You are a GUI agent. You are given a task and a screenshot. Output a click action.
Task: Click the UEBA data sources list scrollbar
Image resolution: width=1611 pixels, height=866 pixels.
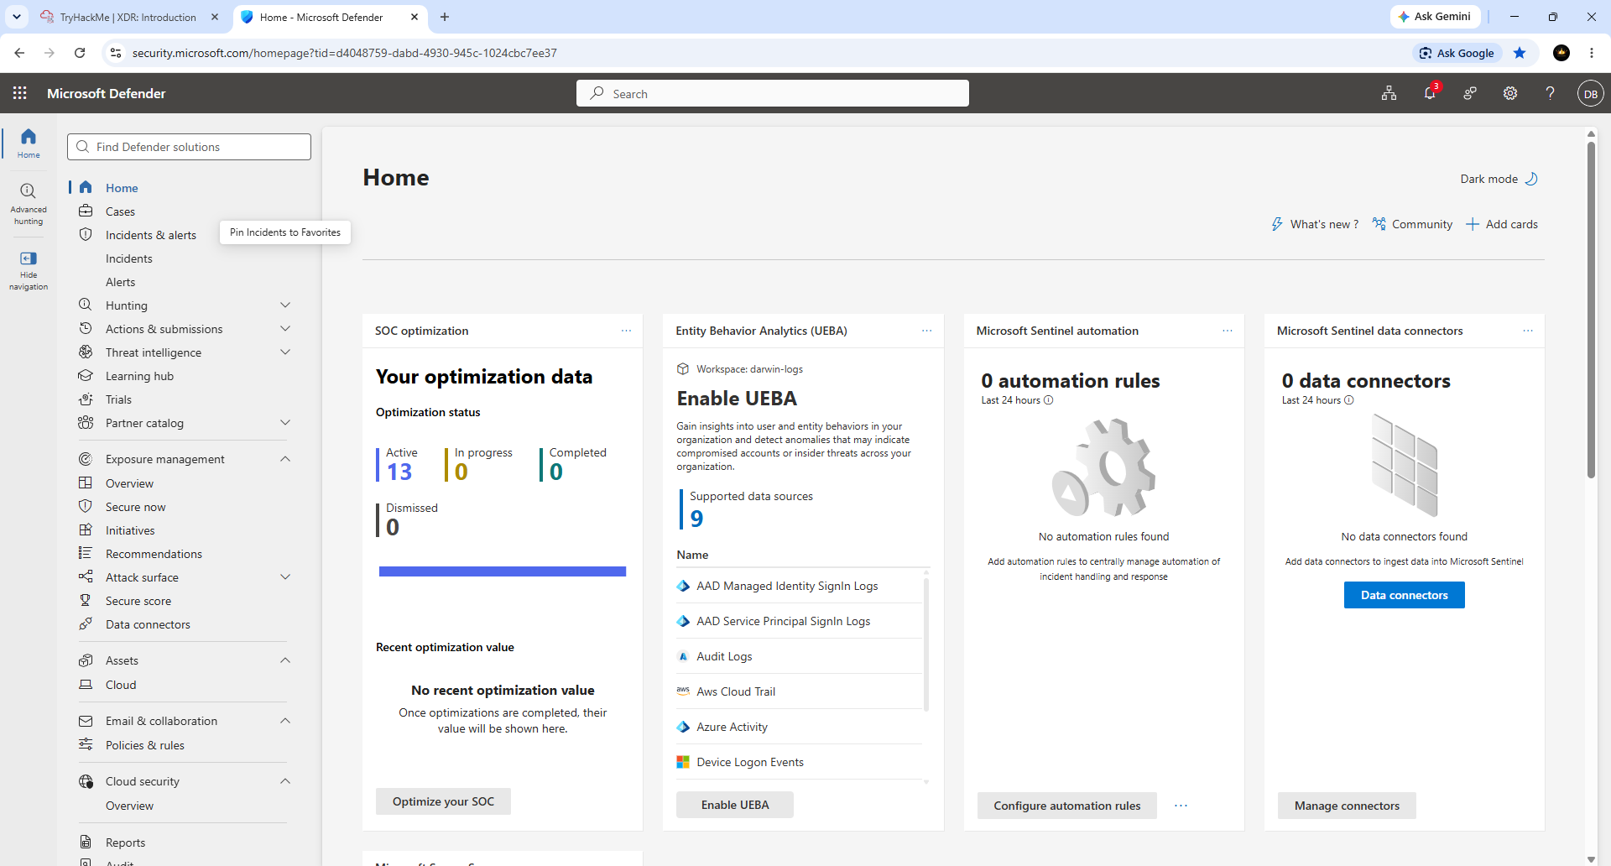(926, 644)
